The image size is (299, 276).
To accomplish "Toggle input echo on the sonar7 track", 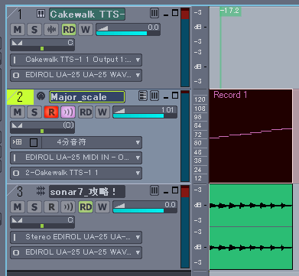I will (68, 207).
